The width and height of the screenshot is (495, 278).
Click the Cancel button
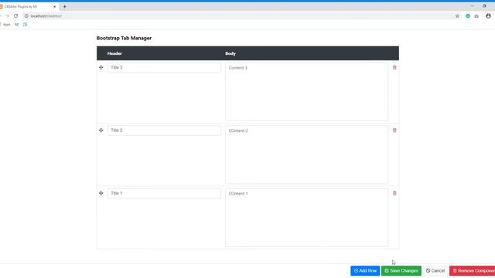(x=435, y=270)
